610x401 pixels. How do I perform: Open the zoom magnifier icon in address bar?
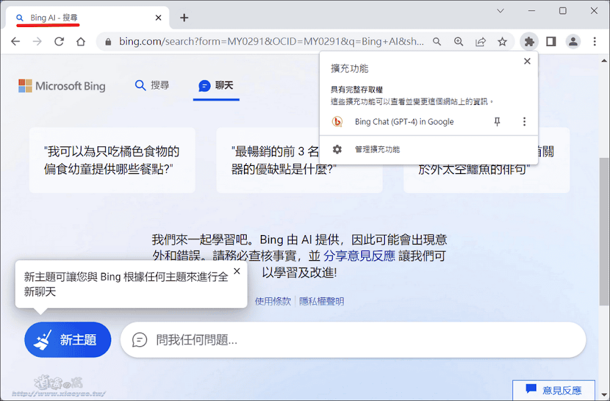click(x=459, y=41)
